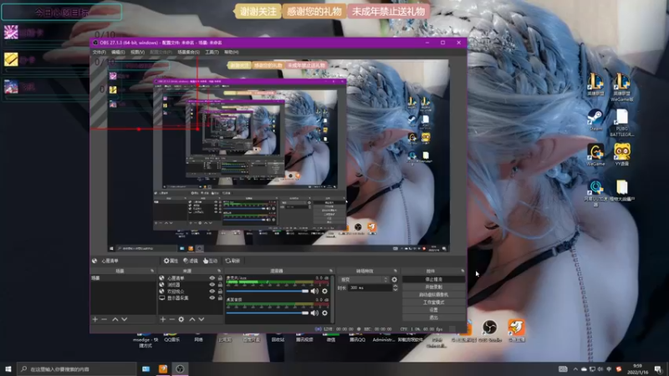Open Windows Start menu
This screenshot has width=669, height=376.
[8, 368]
